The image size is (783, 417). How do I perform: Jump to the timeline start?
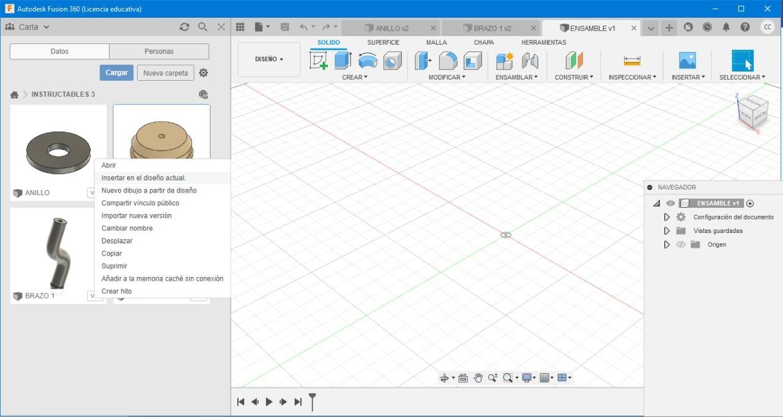click(x=240, y=402)
